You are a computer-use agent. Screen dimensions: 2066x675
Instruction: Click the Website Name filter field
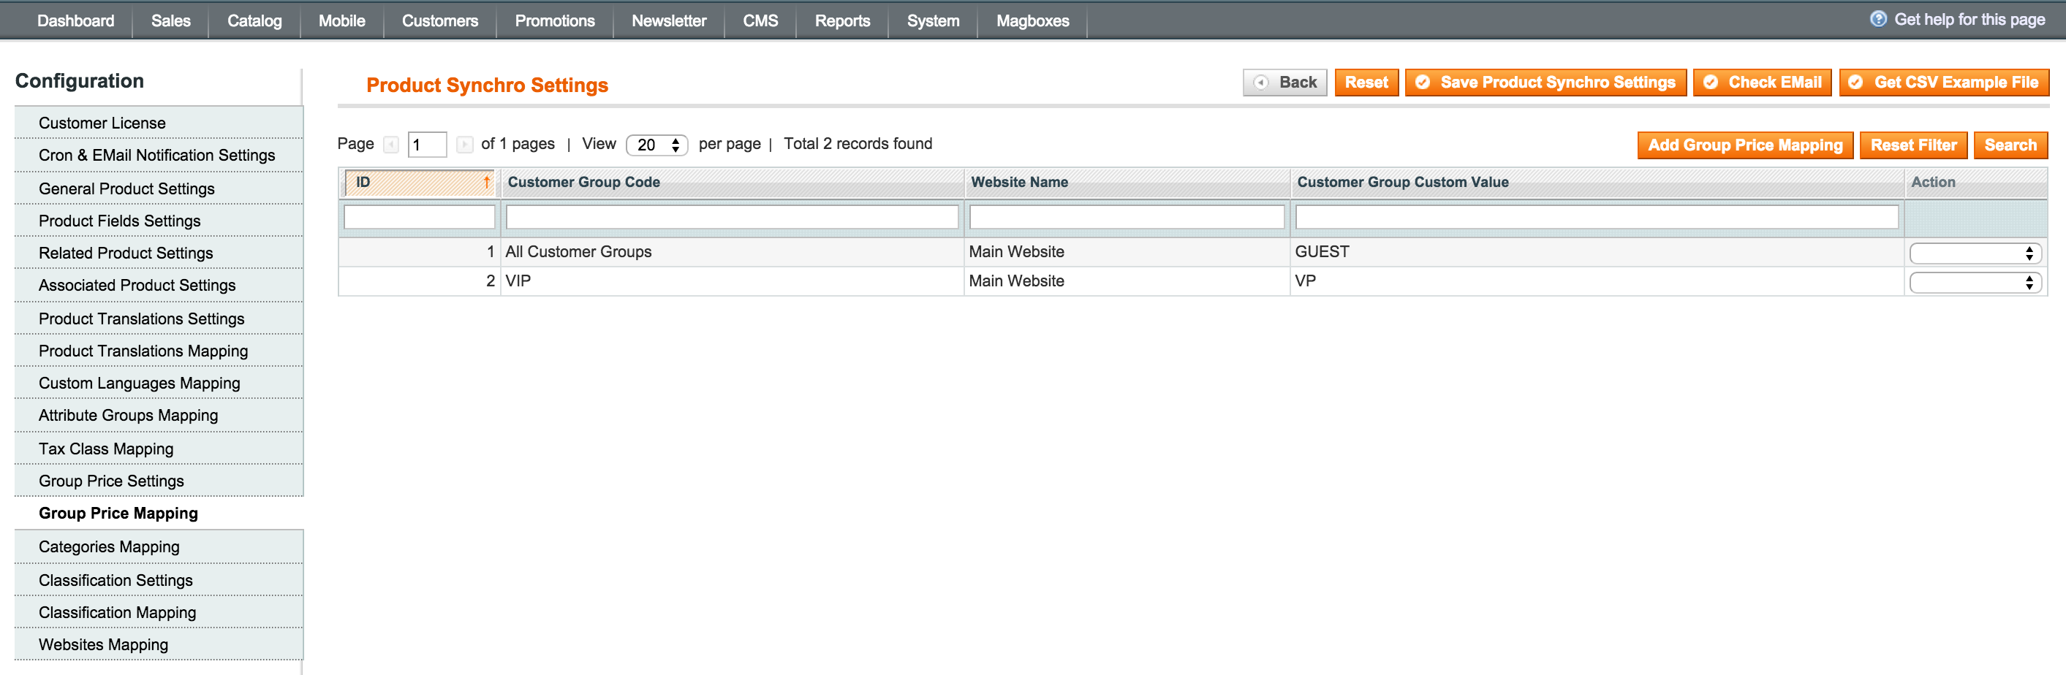pos(1127,217)
